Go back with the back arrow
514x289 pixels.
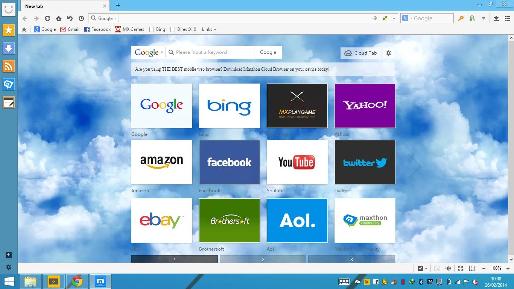coord(25,18)
